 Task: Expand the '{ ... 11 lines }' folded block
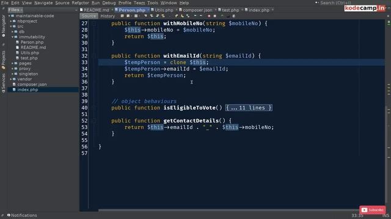point(249,108)
